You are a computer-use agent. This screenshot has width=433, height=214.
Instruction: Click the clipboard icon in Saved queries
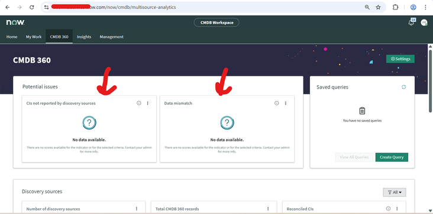(362, 111)
